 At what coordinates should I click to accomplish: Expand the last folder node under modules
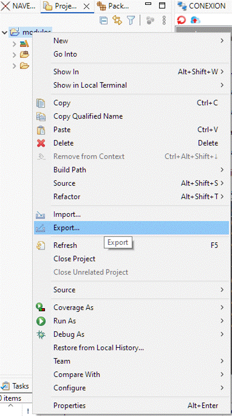[15, 66]
